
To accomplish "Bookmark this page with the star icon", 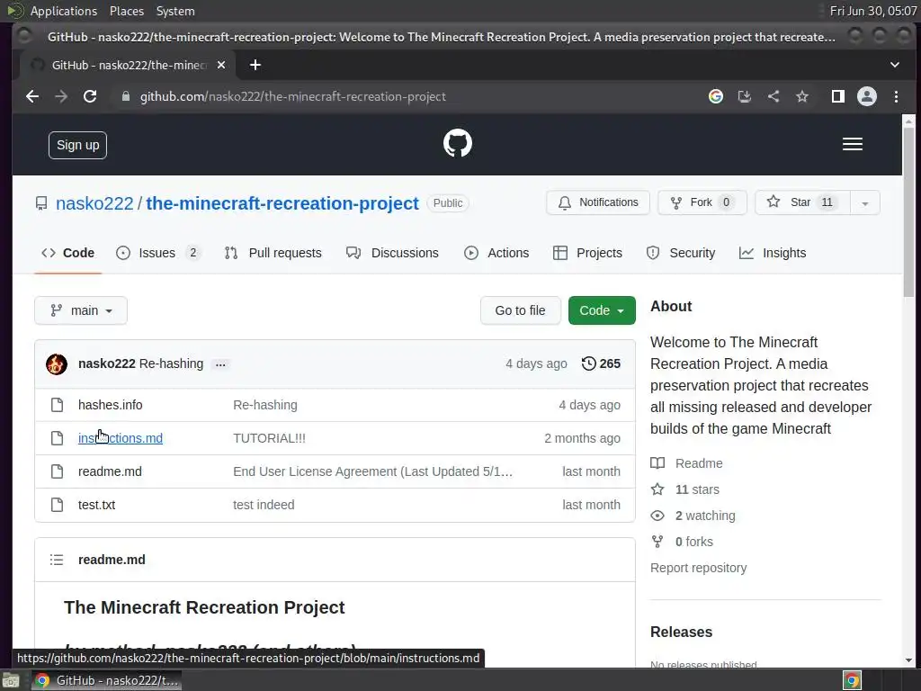I will (x=802, y=96).
